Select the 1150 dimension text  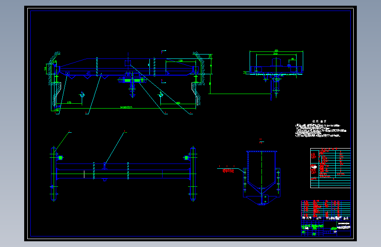tap(69, 102)
